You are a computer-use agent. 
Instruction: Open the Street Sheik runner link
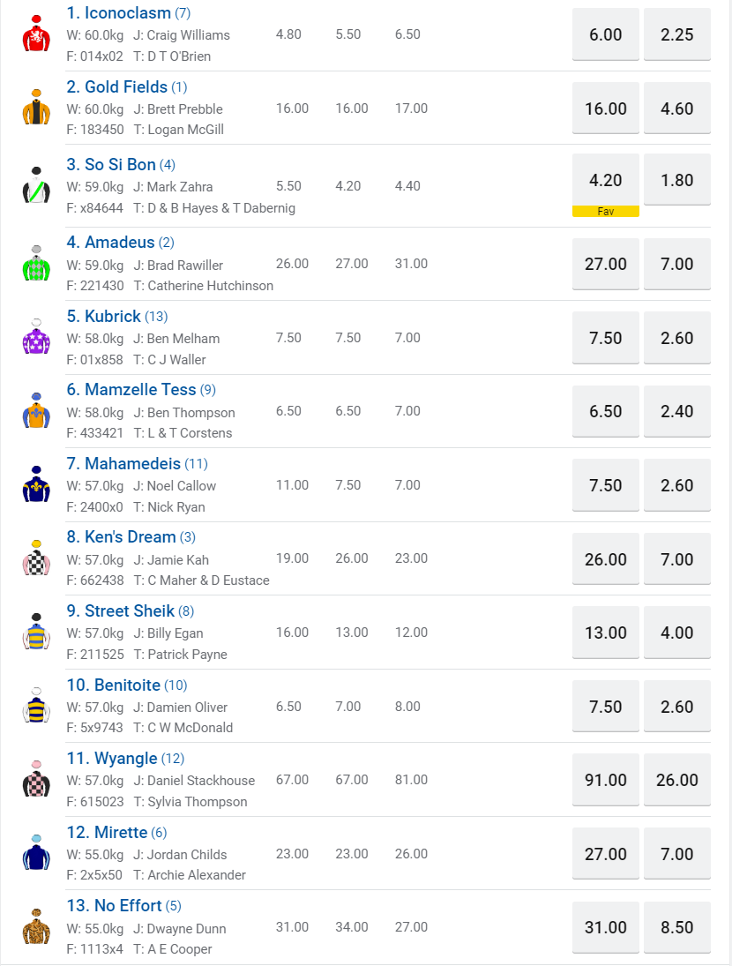(x=129, y=611)
